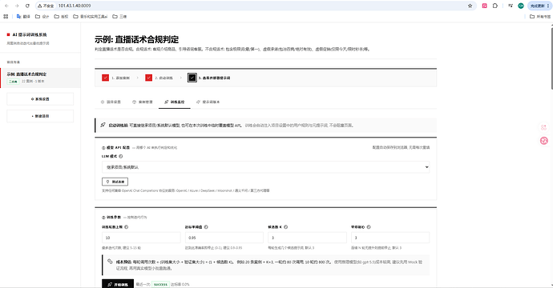Open the apps grid in the bookmarks bar
Image resolution: width=553 pixels, height=288 pixels.
pos(6,16)
